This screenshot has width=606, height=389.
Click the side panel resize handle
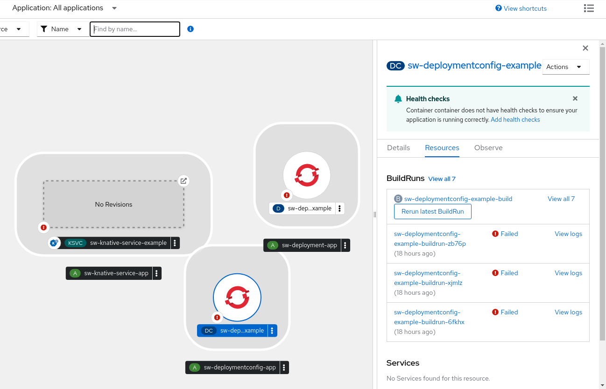(375, 215)
